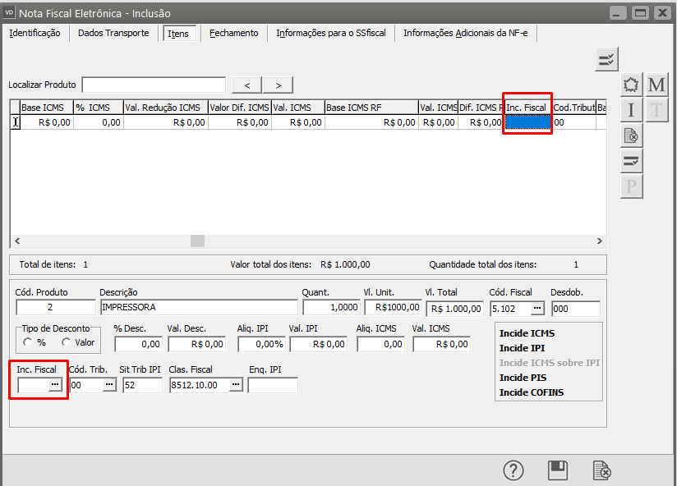This screenshot has height=486, width=677.
Task: Open the Dados Transporte tab
Action: [113, 33]
